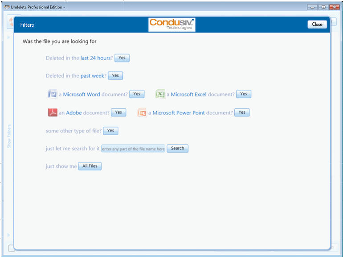343x257 pixels.
Task: Click the 'Microsoft Power Point' text
Action: point(179,113)
